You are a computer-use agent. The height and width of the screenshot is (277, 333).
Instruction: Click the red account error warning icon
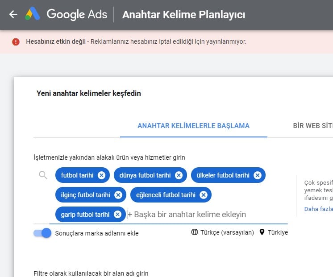[16, 42]
